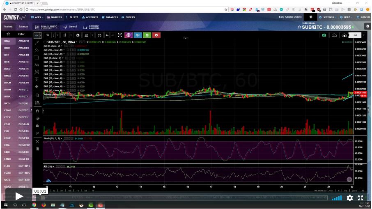372x209 pixels.
Task: Select the trend line drawing tool
Action: [x=37, y=43]
